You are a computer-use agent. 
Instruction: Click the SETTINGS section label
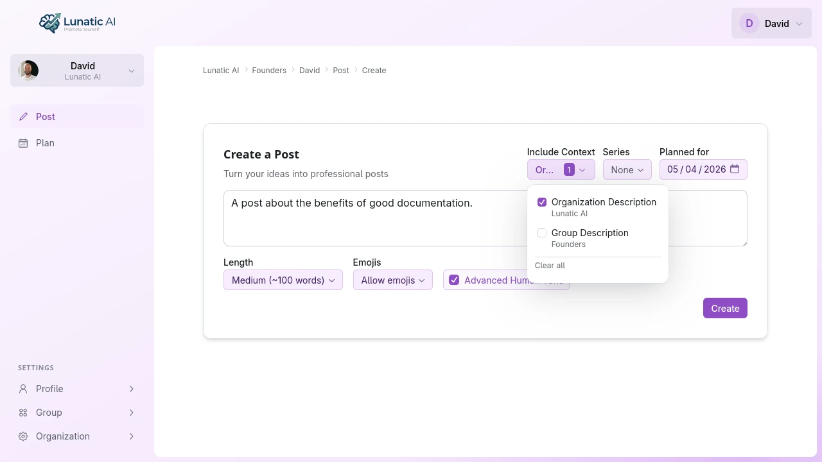[36, 368]
